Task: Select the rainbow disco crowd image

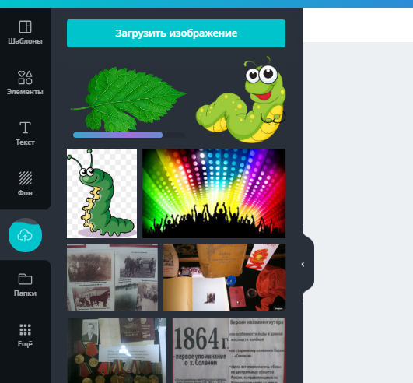Action: tap(214, 193)
